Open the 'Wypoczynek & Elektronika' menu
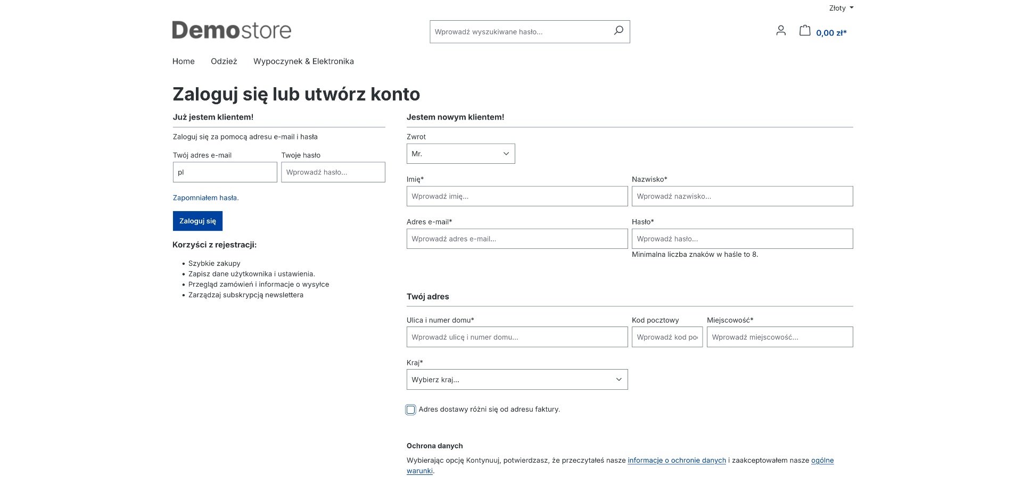 pos(303,61)
